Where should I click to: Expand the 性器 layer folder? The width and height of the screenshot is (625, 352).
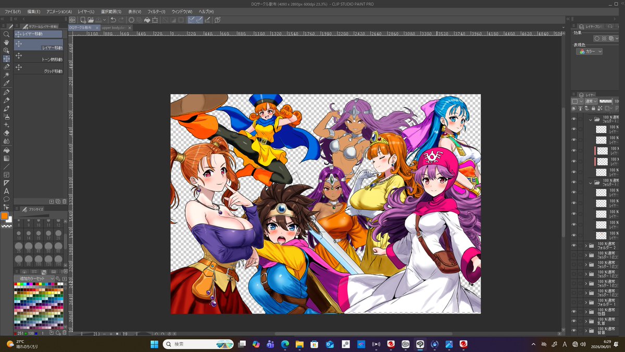(586, 312)
